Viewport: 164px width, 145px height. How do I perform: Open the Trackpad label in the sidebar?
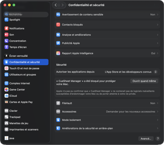[x=15, y=117]
